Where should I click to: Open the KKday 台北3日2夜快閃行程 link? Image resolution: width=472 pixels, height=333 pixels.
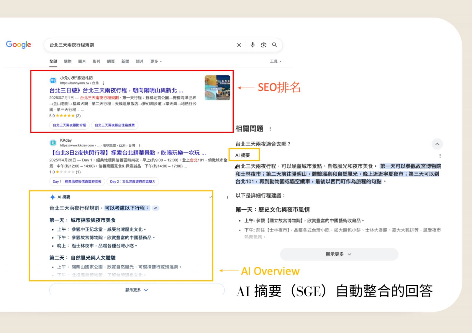coord(129,153)
